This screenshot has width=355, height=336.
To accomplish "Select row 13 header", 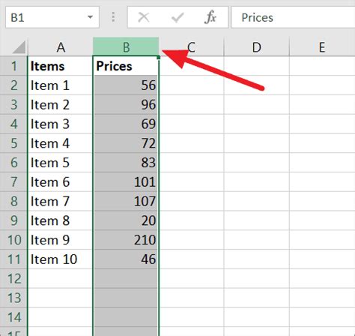I will click(13, 298).
